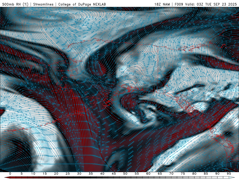Click the 'Valid: 03Z TUE SEP 23 2025' text
The width and height of the screenshot is (239, 179).
[x=211, y=4]
